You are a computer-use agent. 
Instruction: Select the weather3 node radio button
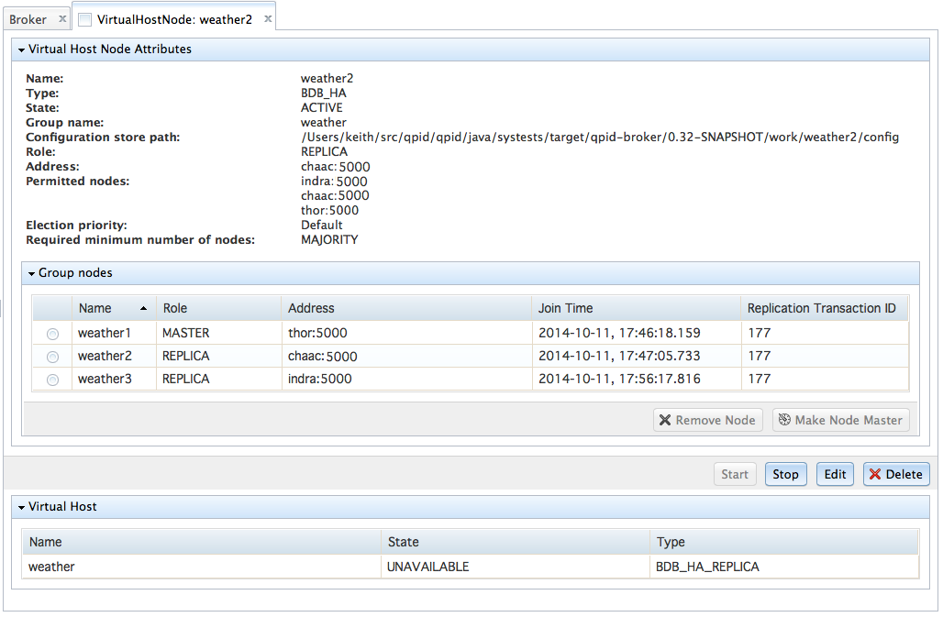point(52,380)
